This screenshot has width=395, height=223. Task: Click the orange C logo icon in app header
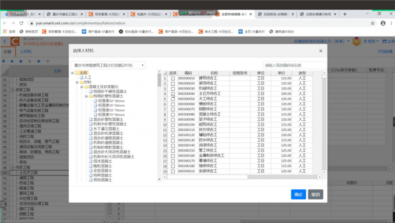pyautogui.click(x=15, y=41)
